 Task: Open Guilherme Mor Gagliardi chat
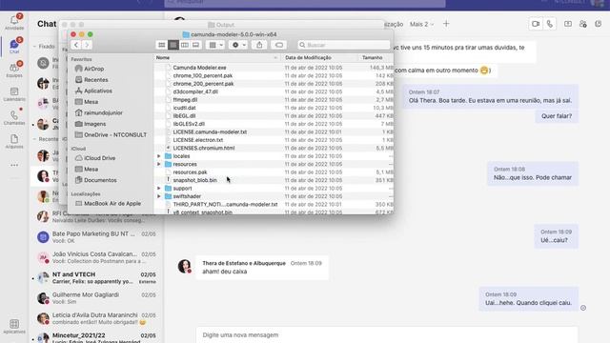(x=96, y=298)
